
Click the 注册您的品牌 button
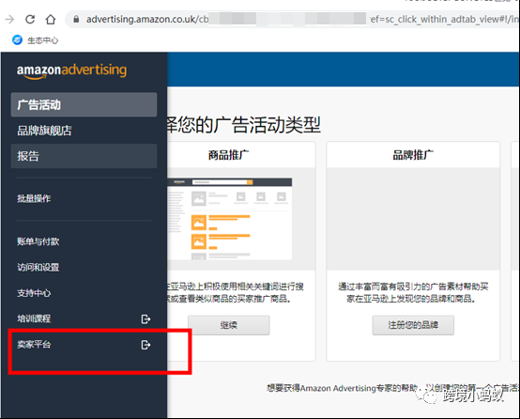click(413, 325)
